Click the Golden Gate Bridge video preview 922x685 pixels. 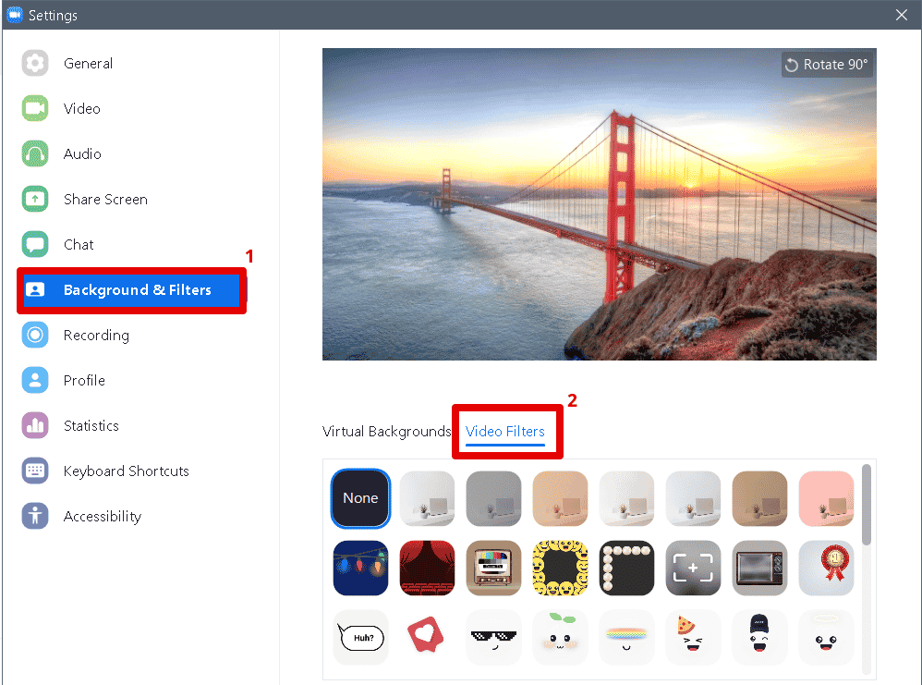pyautogui.click(x=600, y=204)
